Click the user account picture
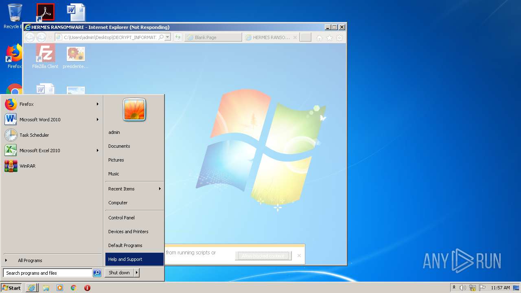 134,109
